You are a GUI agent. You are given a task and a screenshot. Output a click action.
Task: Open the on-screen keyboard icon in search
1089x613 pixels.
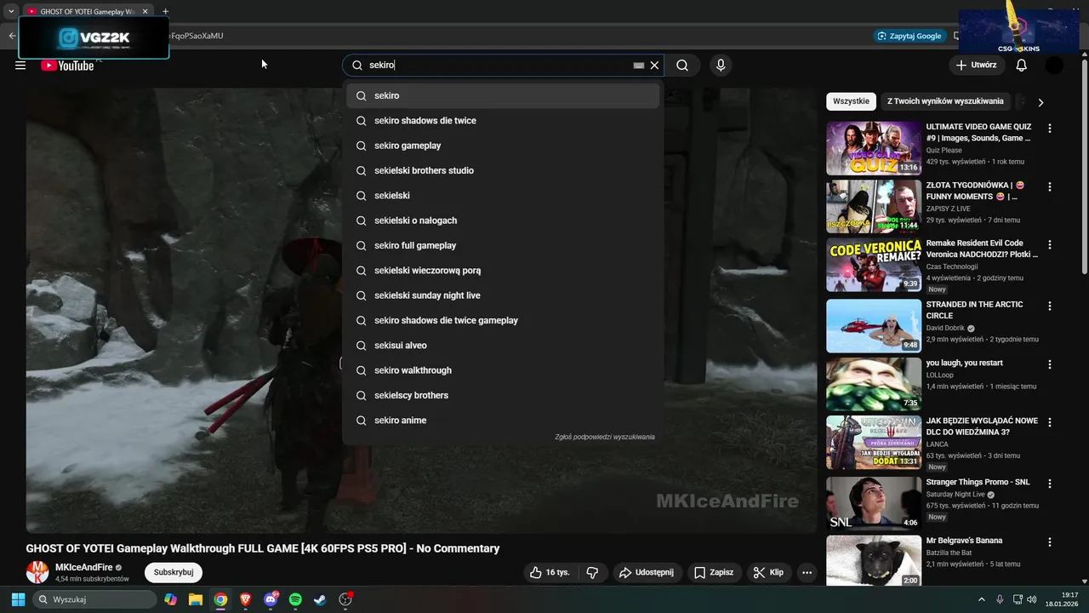pos(639,66)
